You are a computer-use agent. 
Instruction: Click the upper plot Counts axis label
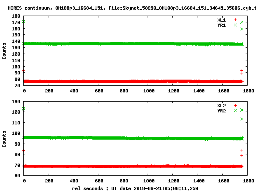coord(4,51)
